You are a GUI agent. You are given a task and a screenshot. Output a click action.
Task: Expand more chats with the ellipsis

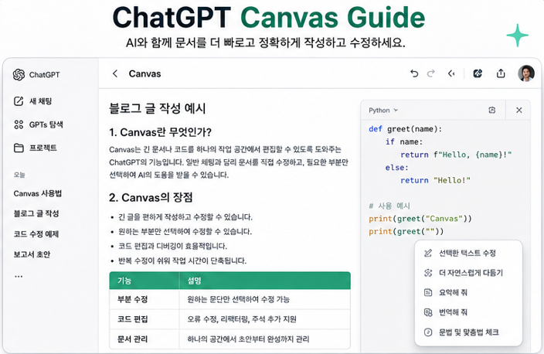pos(19,276)
